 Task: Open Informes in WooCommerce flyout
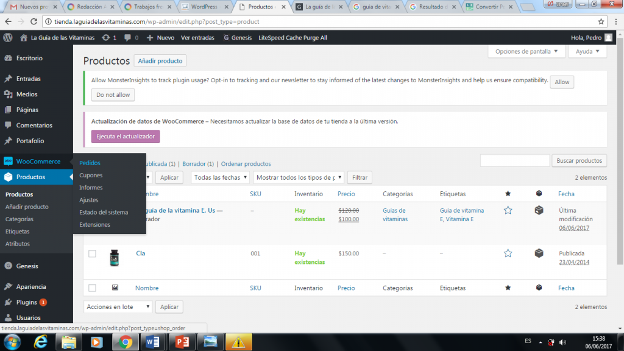[x=91, y=188]
